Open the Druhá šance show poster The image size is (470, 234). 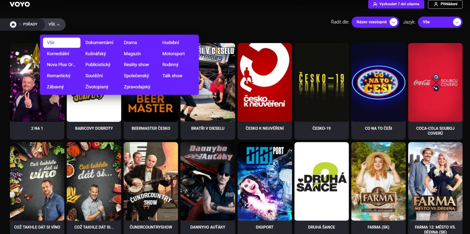(321, 181)
